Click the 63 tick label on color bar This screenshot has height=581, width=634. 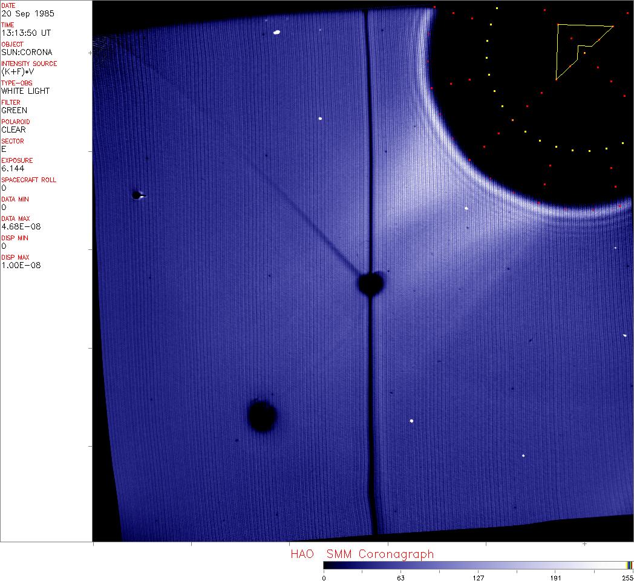pyautogui.click(x=400, y=578)
